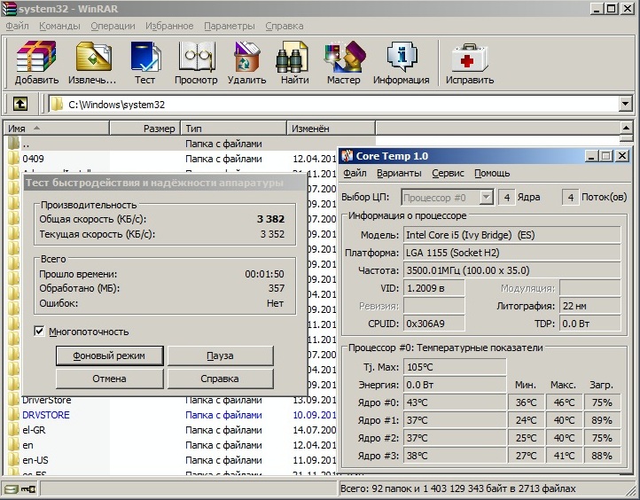Click the status bar totals text
This screenshot has height=500, width=640.
click(458, 488)
